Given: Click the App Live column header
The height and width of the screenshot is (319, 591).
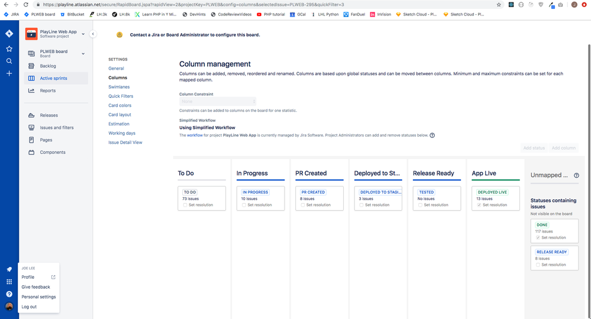Looking at the screenshot, I should point(484,173).
